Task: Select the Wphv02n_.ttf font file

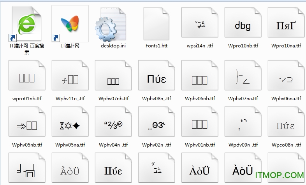Action: pos(157,124)
